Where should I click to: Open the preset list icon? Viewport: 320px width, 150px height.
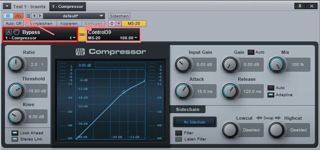(29, 16)
